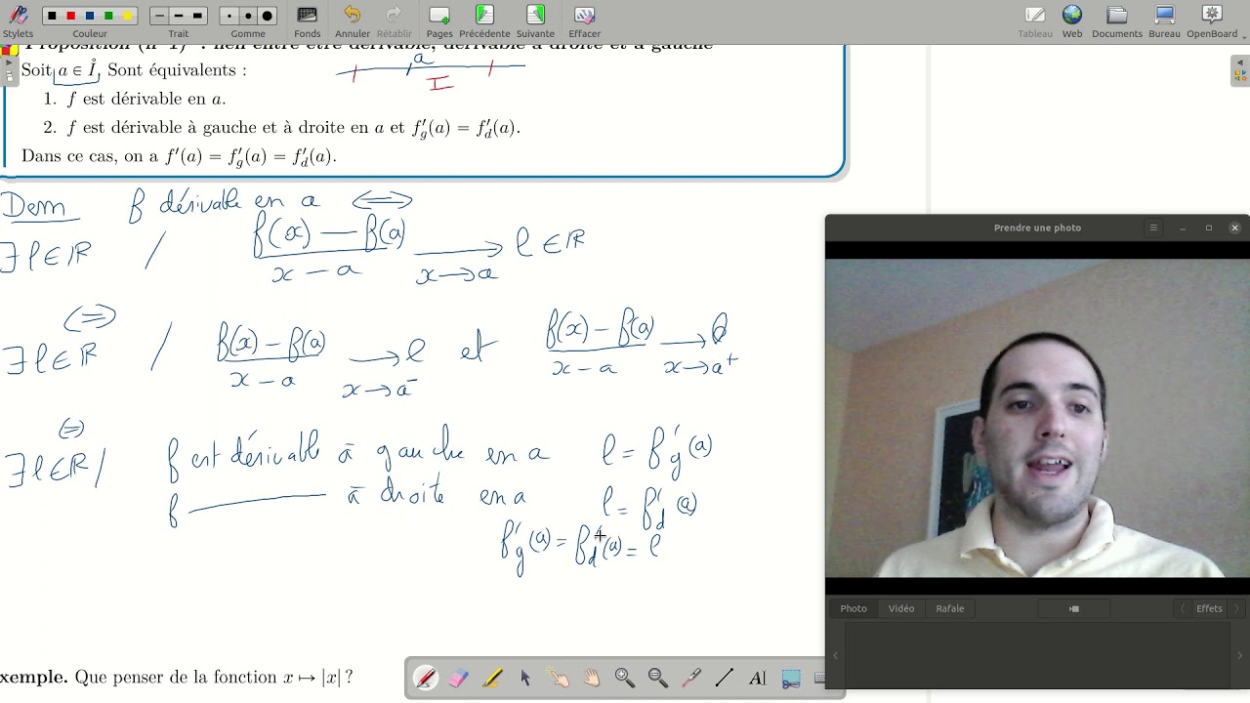The image size is (1250, 703).
Task: Show the virtual keyboard icon
Action: tap(820, 678)
